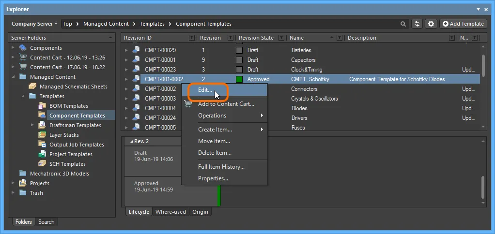Click the Managed Schematic Sheets icon
This screenshot has height=234, width=495.
point(32,87)
